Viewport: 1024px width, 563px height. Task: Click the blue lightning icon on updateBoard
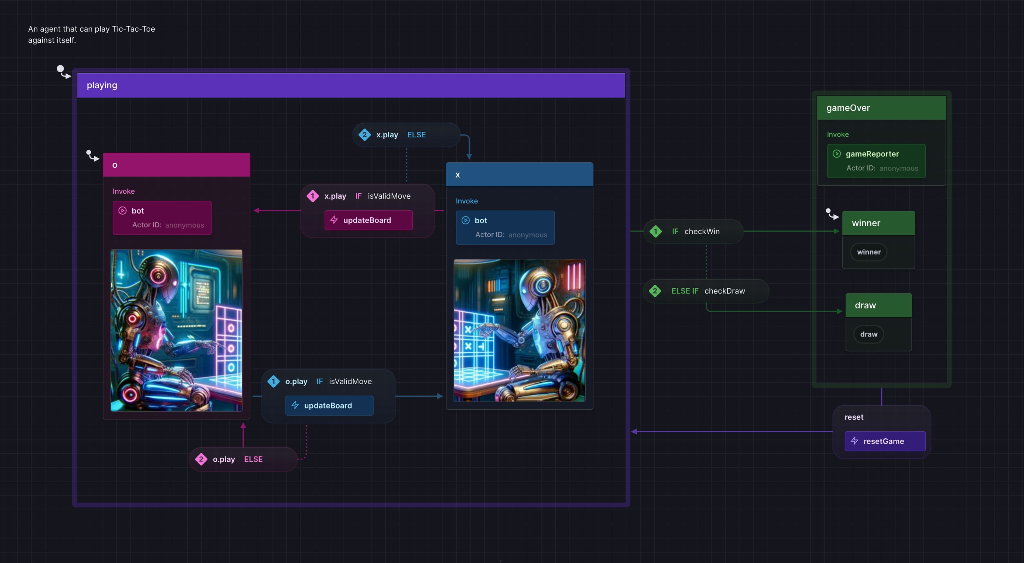click(x=295, y=405)
